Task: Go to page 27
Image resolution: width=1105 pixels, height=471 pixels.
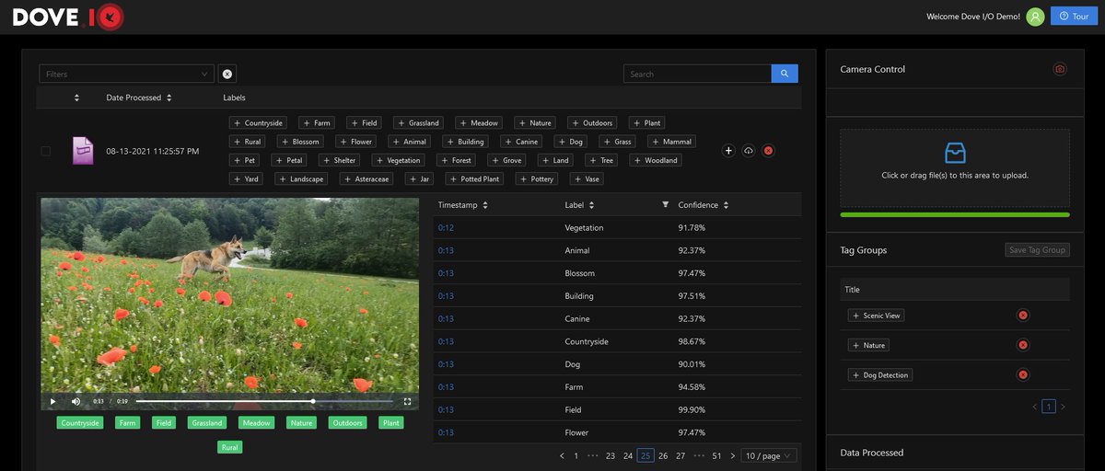Action: tap(680, 455)
